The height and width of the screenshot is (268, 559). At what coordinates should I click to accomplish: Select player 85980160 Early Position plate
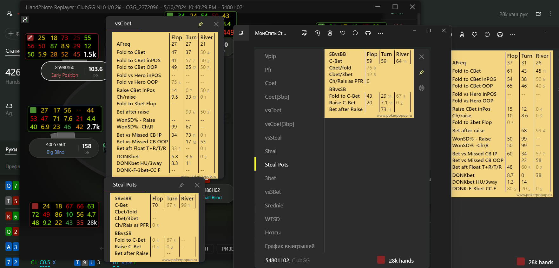(74, 71)
